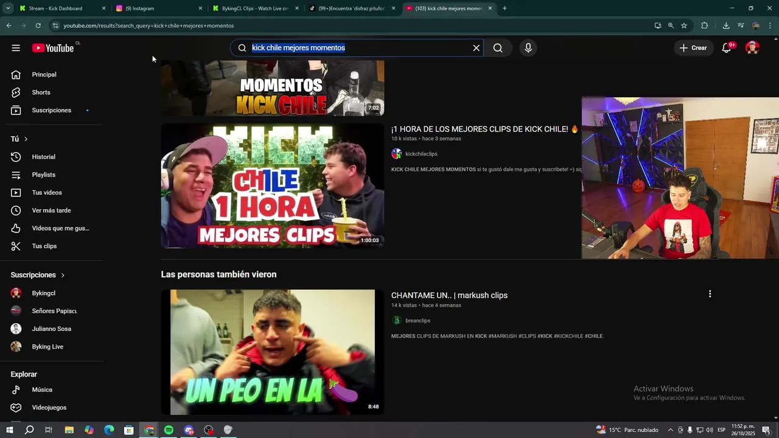Open File Explorer from the taskbar
The width and height of the screenshot is (779, 438).
(x=69, y=430)
